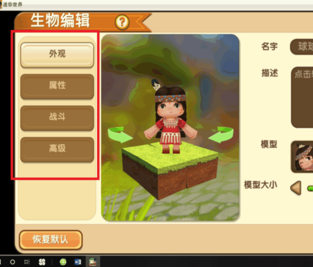Open the 战斗 combat tab
This screenshot has width=313, height=267.
tap(57, 118)
